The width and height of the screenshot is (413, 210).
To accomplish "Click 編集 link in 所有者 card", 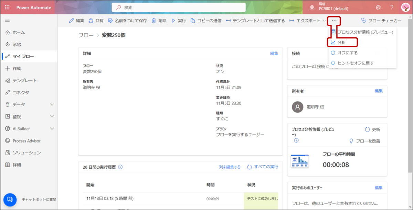I will (379, 91).
